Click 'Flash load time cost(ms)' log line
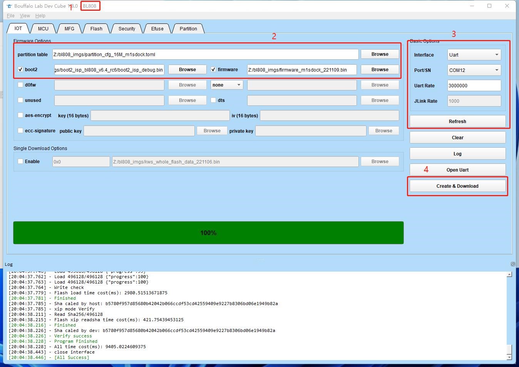 point(88,293)
